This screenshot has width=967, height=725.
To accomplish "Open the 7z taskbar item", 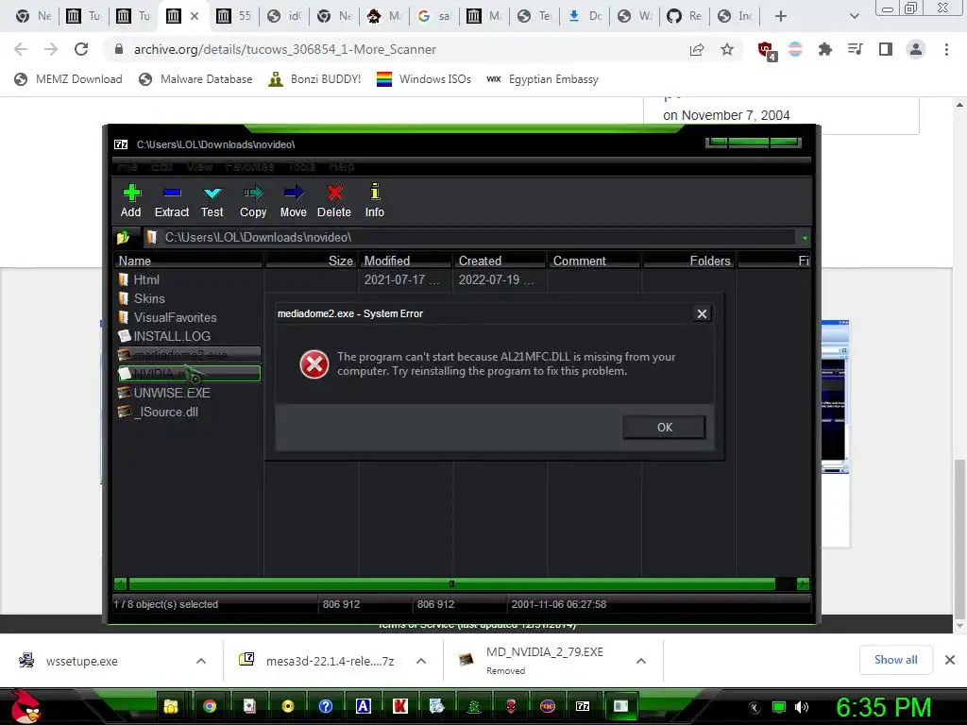I will [582, 706].
